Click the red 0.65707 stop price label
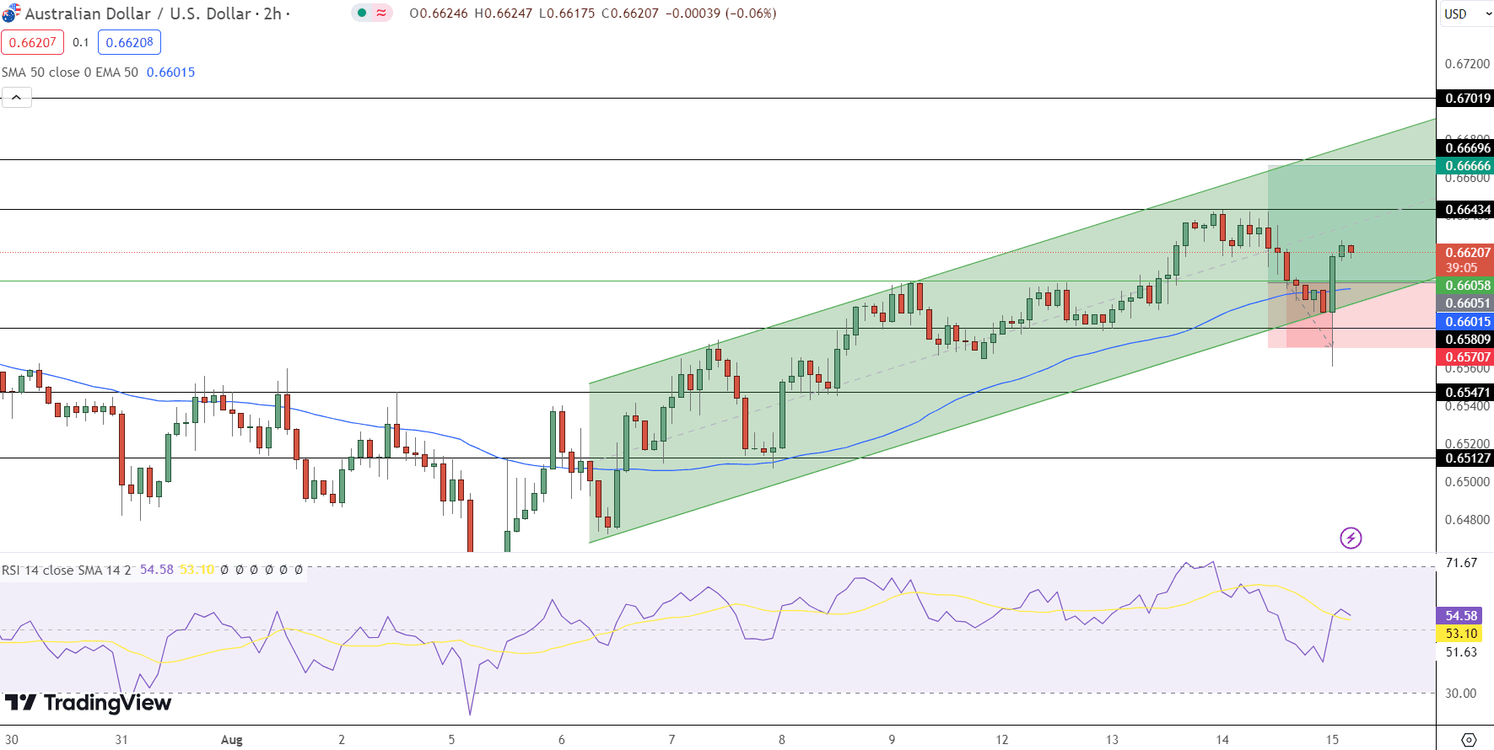This screenshot has height=750, width=1494. pyautogui.click(x=1467, y=357)
